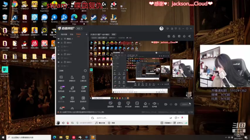
Task: Open 应用中心 in YY bottom bar
Action: coord(178,123)
